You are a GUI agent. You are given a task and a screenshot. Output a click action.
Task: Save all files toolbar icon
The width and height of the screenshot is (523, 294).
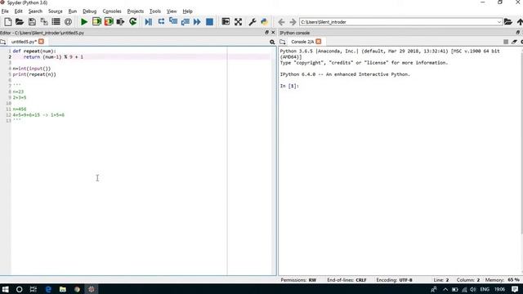(x=44, y=22)
